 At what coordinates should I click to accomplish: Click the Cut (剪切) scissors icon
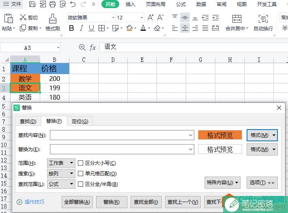(23, 17)
